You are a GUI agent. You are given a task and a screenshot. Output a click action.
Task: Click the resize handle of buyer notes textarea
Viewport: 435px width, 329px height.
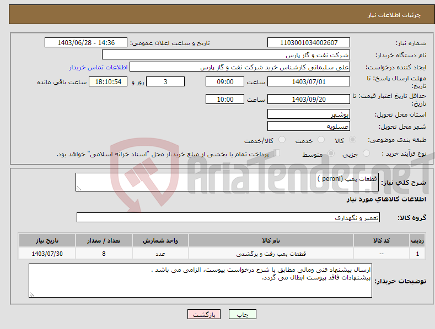tap(32, 294)
